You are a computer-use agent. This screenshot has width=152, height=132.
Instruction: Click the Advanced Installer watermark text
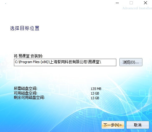tap(137, 8)
